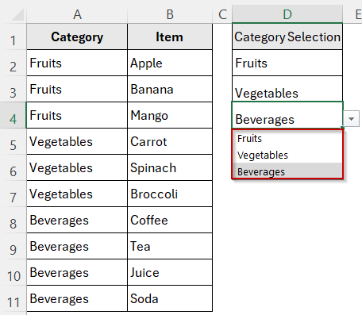This screenshot has width=362, height=315.
Task: Select column A header
Action: (77, 14)
